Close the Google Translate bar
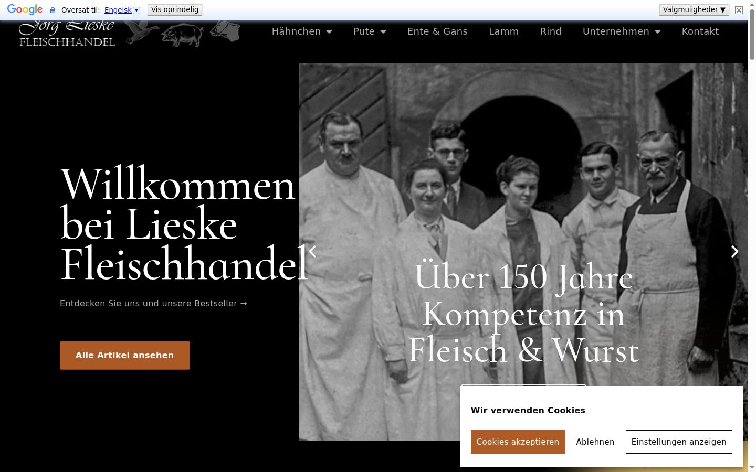This screenshot has width=756, height=472. [739, 10]
